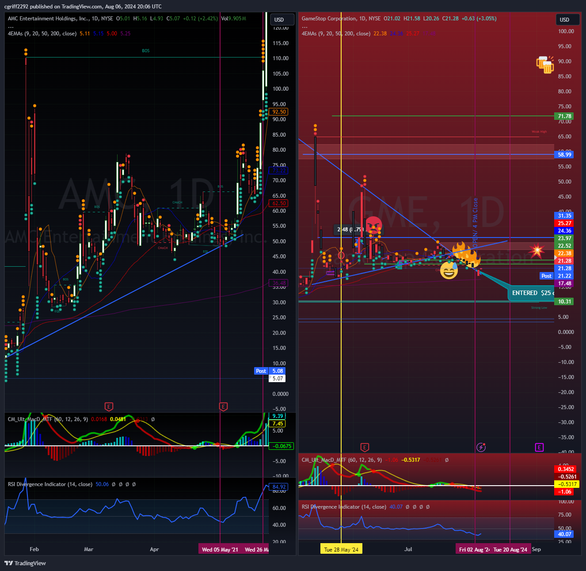Click the green 23.97 price label
The height and width of the screenshot is (571, 586).
pos(564,238)
